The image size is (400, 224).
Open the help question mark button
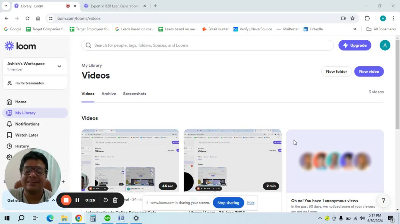point(383,200)
